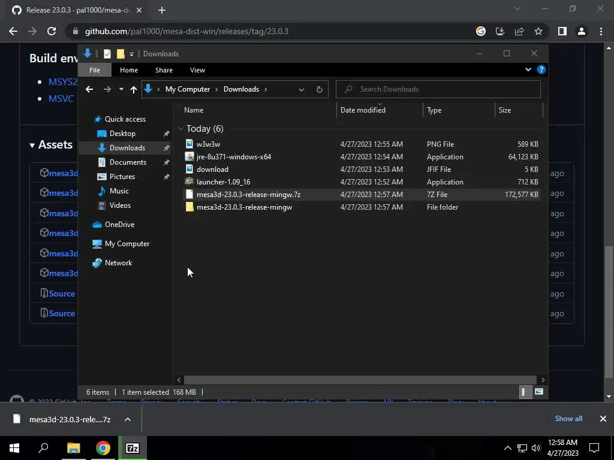
Task: Open Chrome three-dot menu
Action: tap(601, 31)
